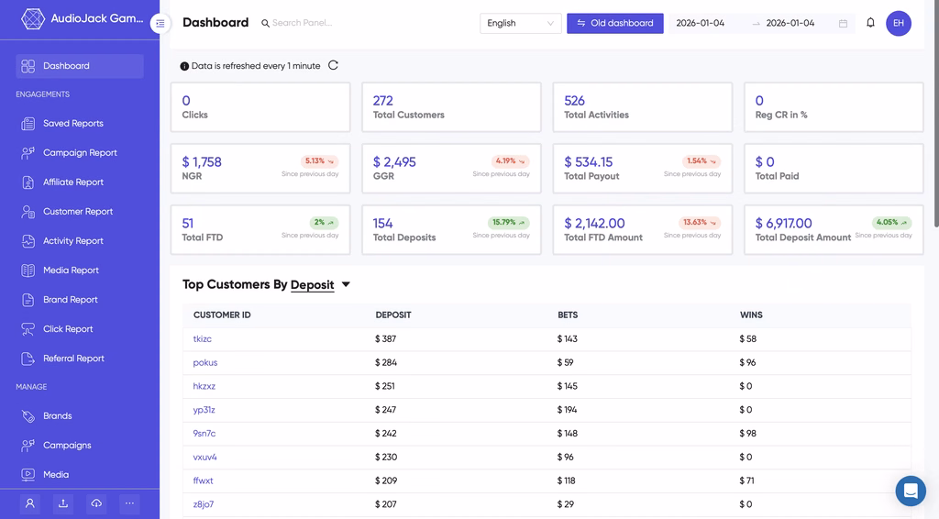This screenshot has height=519, width=939.
Task: Open Campaign Report menu item
Action: click(80, 152)
